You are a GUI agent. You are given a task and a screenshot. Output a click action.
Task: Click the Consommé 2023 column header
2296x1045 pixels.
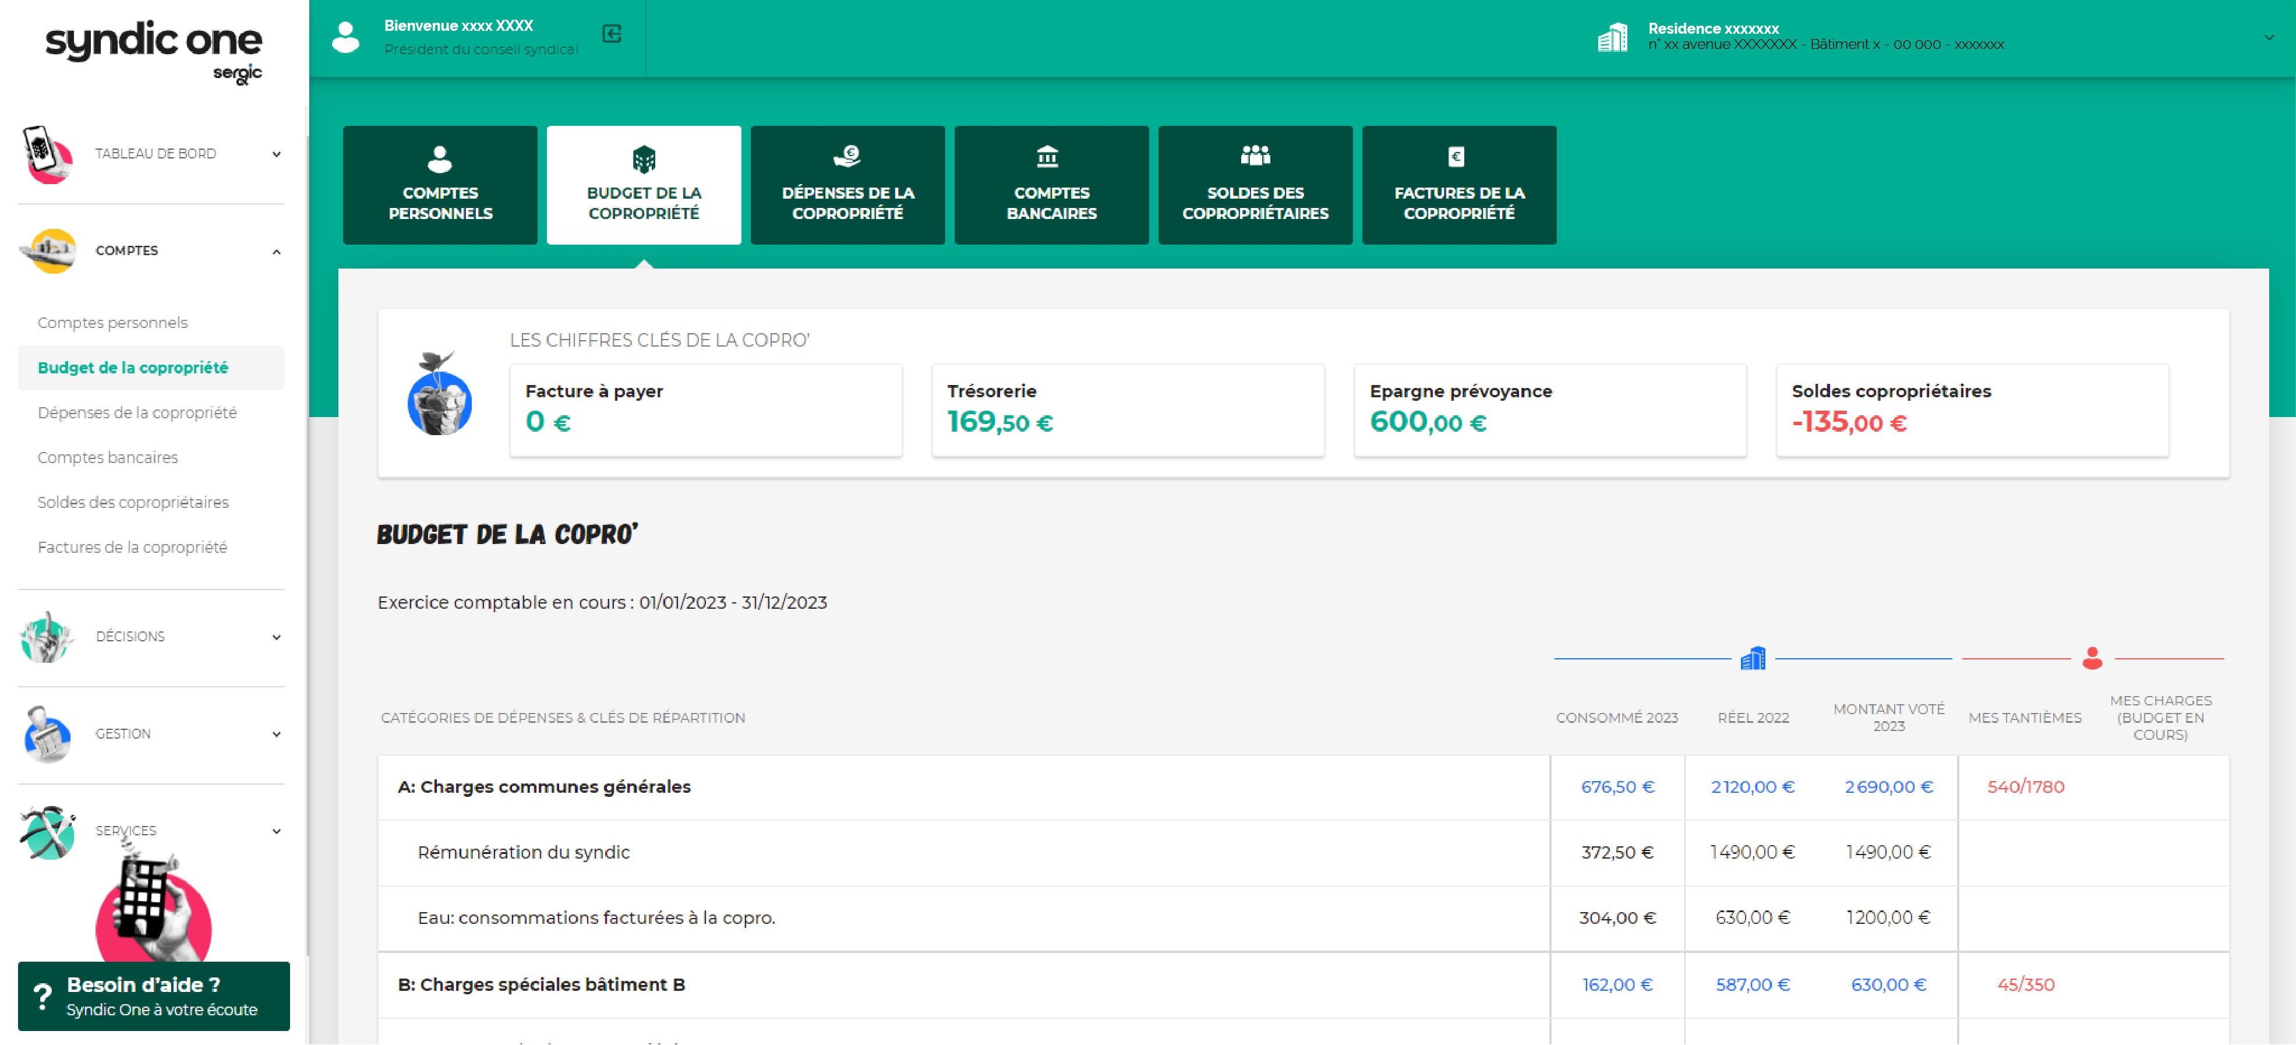pyautogui.click(x=1617, y=718)
